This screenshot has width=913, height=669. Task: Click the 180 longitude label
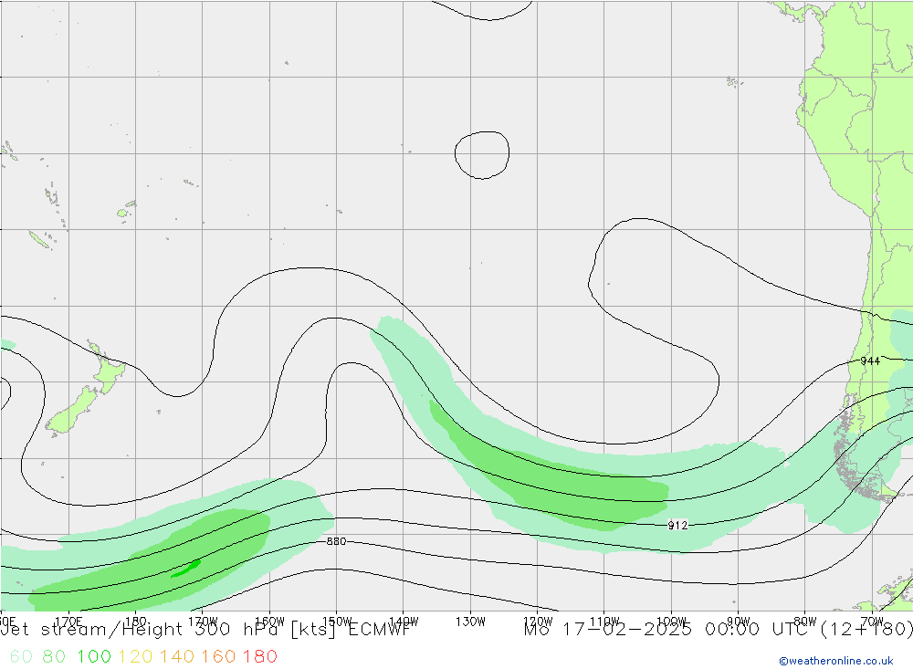[136, 622]
